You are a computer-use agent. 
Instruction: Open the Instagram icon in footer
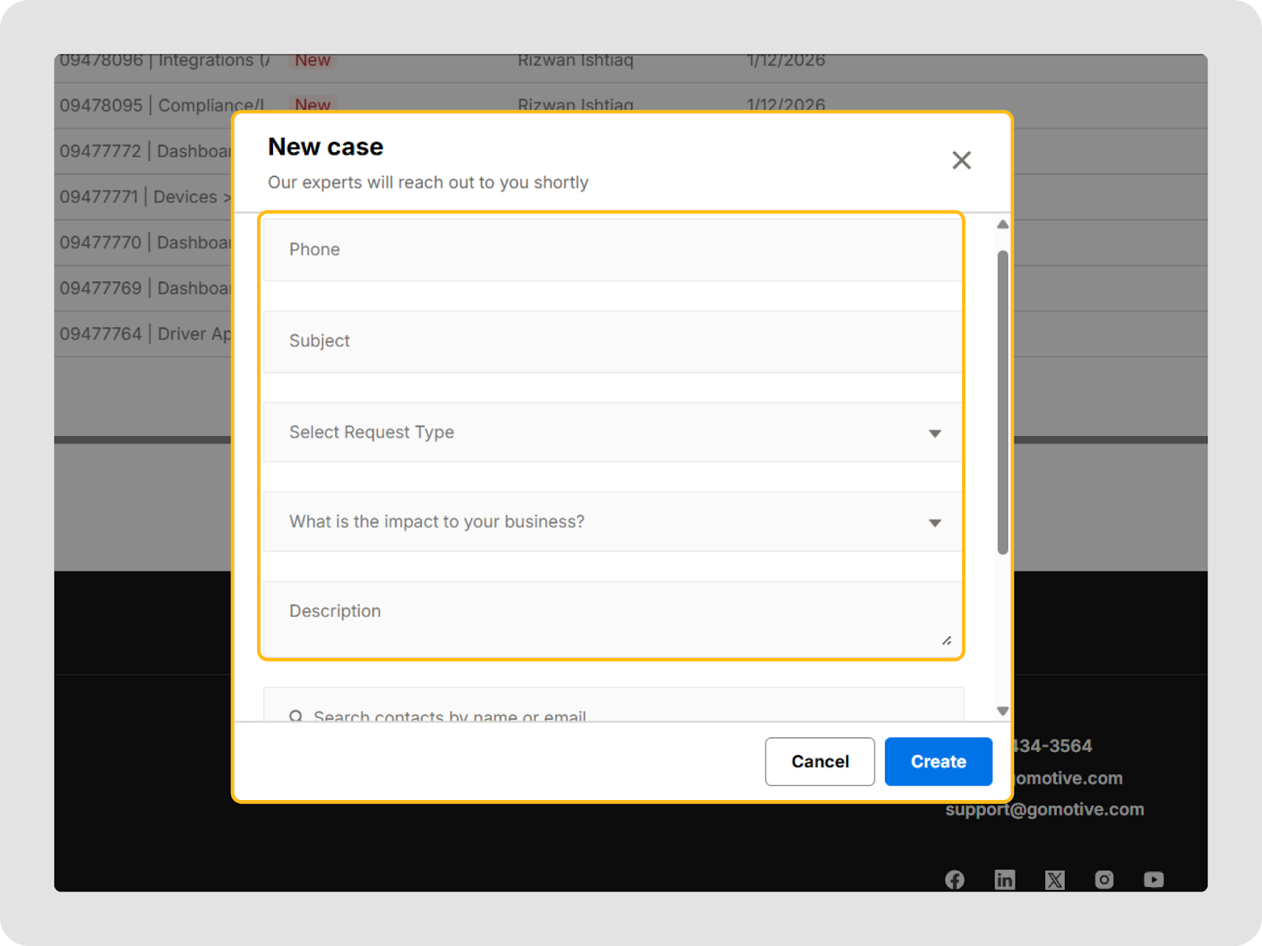point(1104,880)
